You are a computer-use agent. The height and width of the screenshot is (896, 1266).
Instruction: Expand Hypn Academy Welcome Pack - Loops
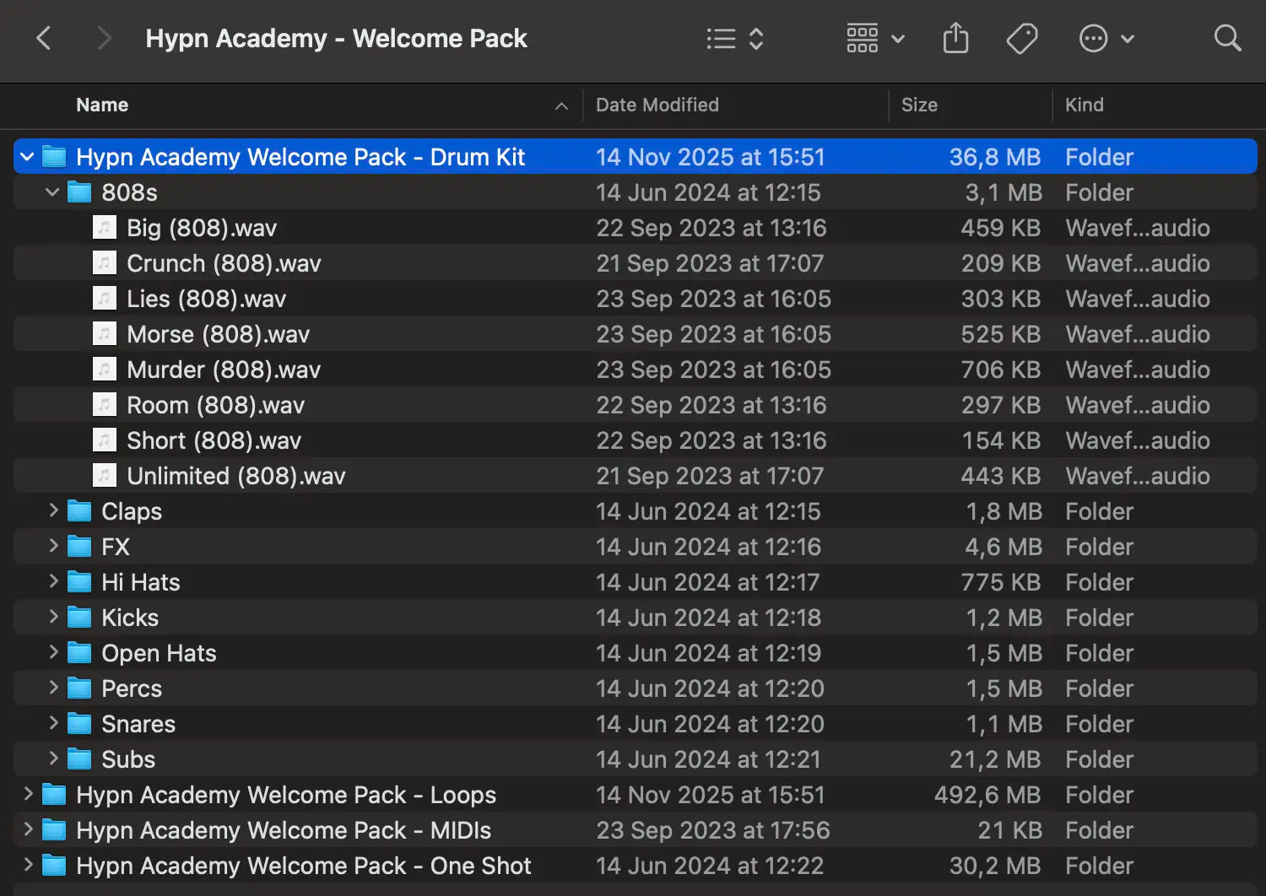click(x=27, y=794)
